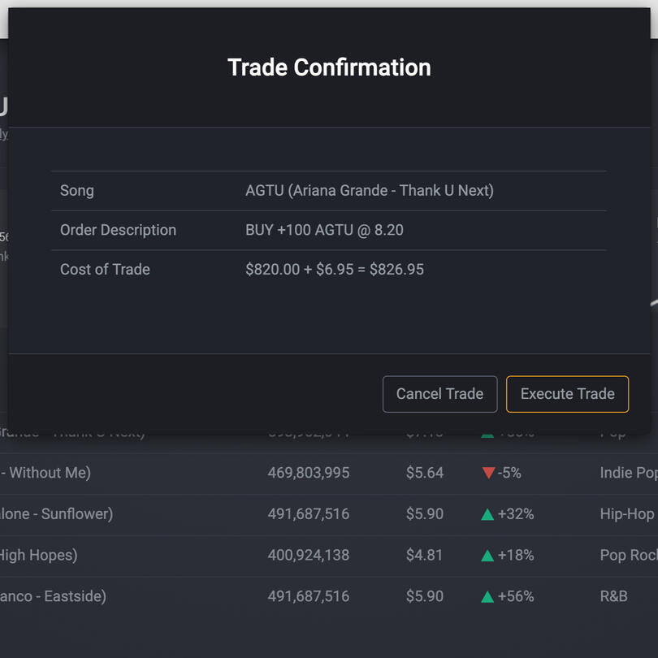658x658 pixels.
Task: Select the Sunflower song entry
Action: point(57,514)
